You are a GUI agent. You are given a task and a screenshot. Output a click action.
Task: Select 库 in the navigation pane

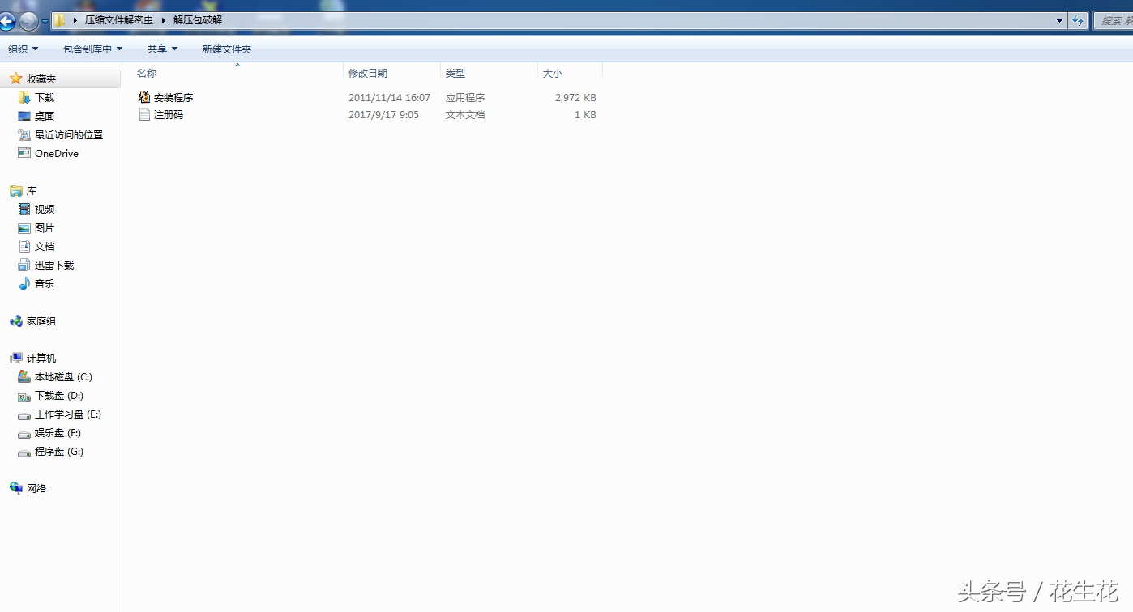point(32,191)
